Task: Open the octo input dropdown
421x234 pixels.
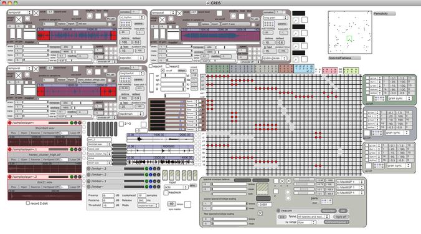Action: click(176, 187)
